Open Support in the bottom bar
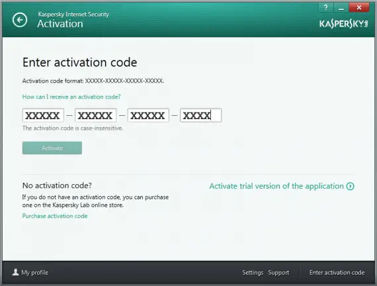Image resolution: width=377 pixels, height=286 pixels. (278, 273)
